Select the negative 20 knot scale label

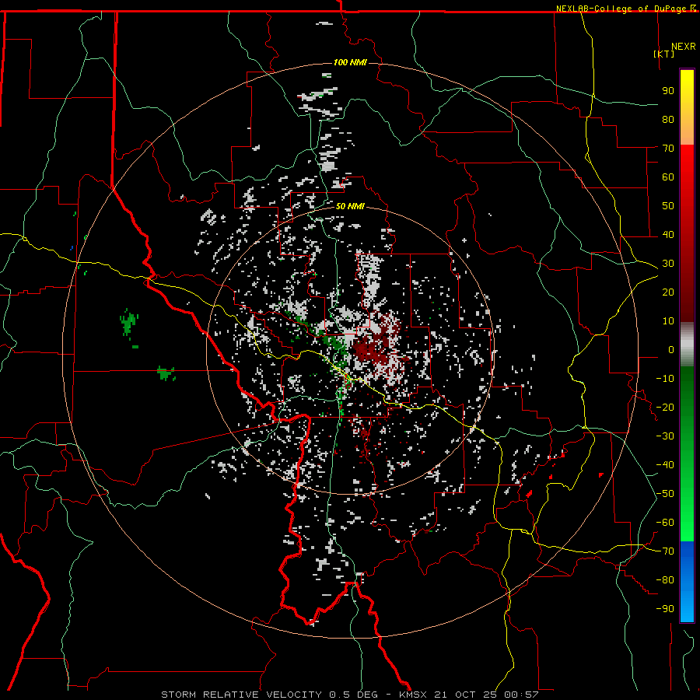pos(665,407)
